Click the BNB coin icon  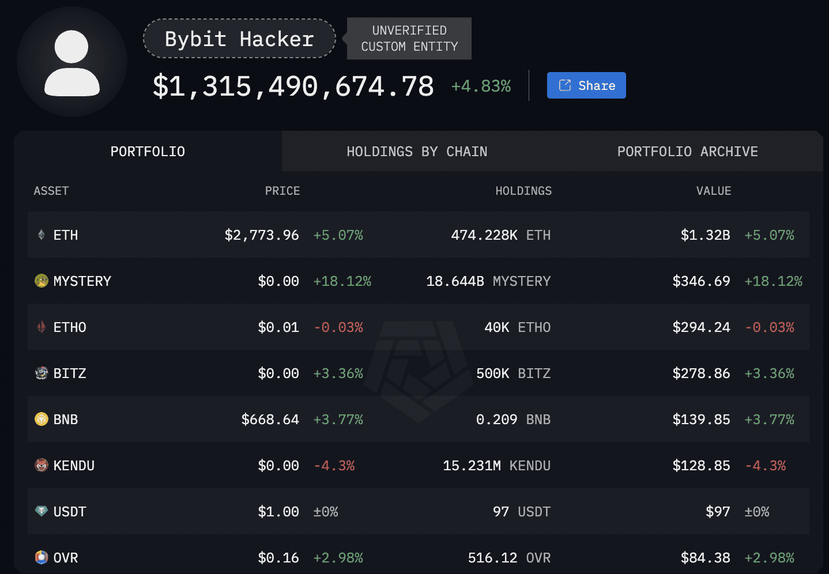[40, 419]
